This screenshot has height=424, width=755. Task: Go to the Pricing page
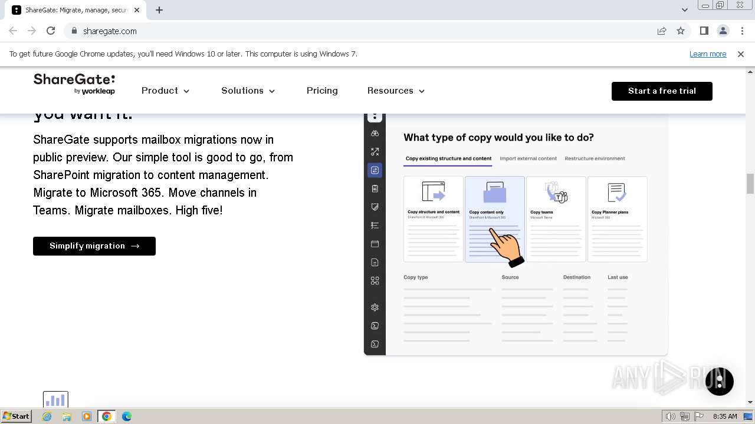point(322,91)
